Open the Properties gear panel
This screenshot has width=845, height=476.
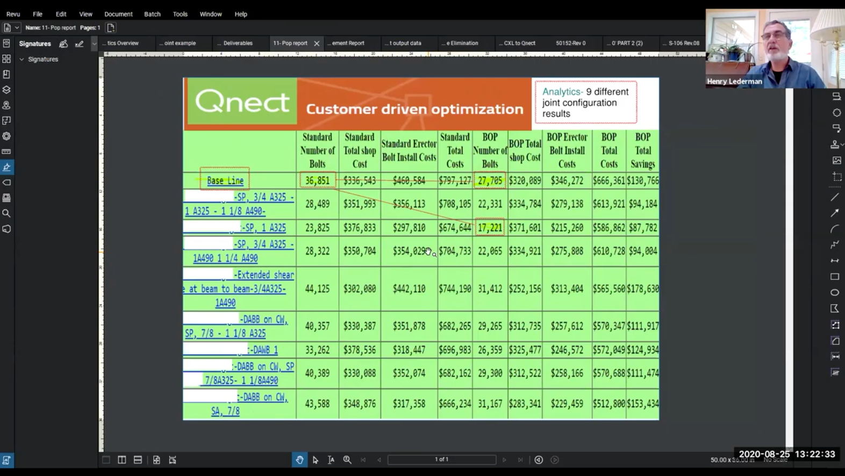click(6, 136)
